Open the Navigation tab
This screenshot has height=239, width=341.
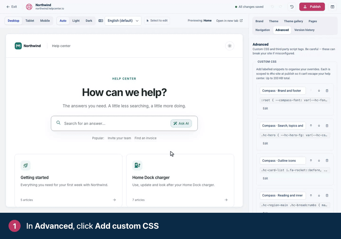[x=262, y=30]
